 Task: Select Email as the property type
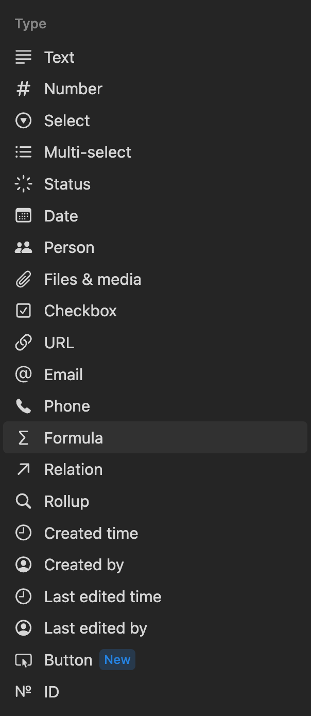(x=63, y=375)
